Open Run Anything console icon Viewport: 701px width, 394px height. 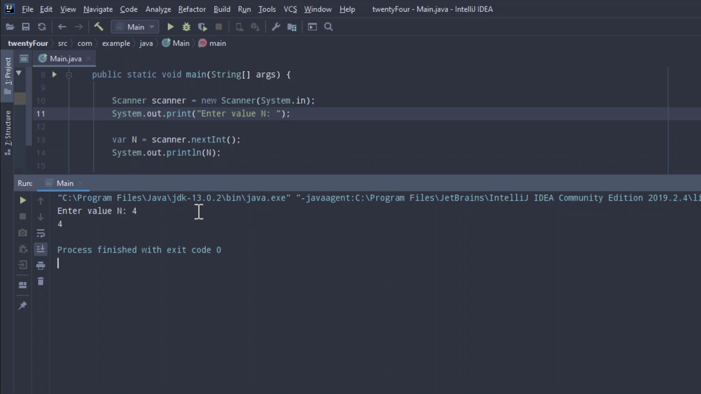pos(312,27)
